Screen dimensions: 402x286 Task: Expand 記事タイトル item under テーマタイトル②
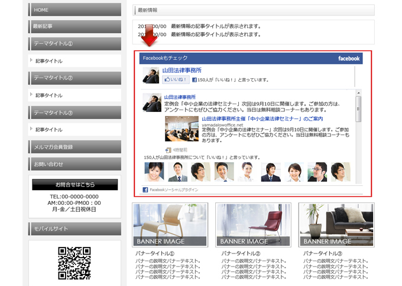pyautogui.click(x=31, y=95)
